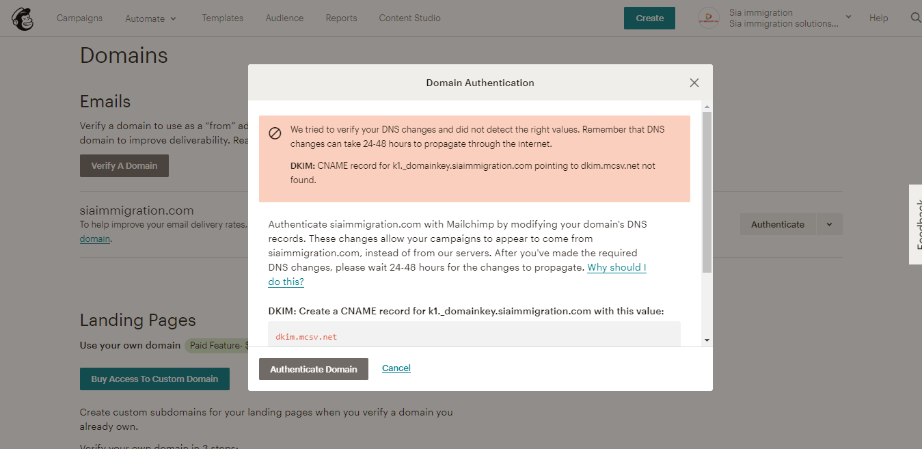Click the dialog scroll up arrow

point(707,107)
